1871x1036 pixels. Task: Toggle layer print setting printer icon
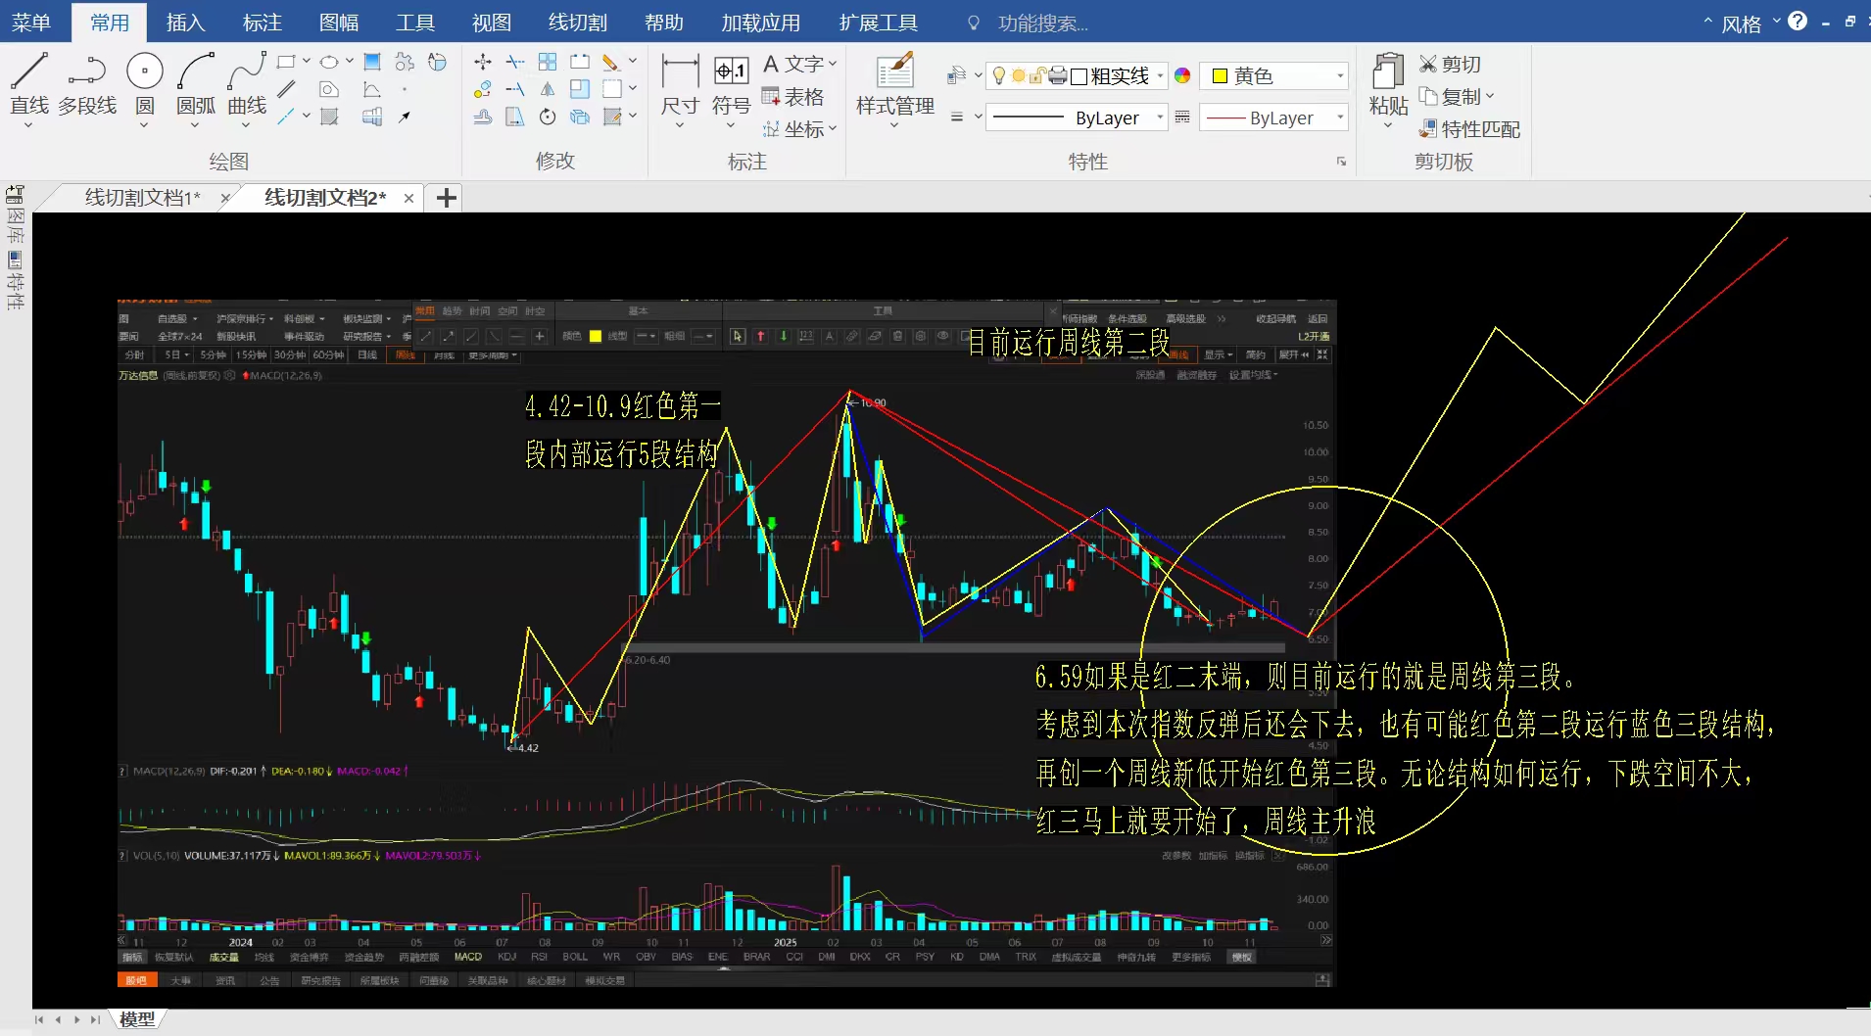pyautogui.click(x=1057, y=75)
